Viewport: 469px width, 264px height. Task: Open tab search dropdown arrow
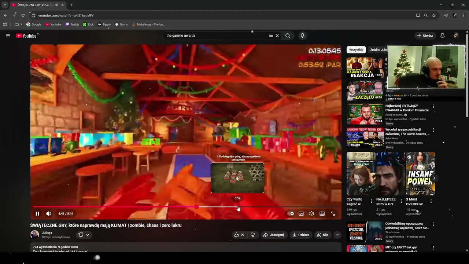5,5
